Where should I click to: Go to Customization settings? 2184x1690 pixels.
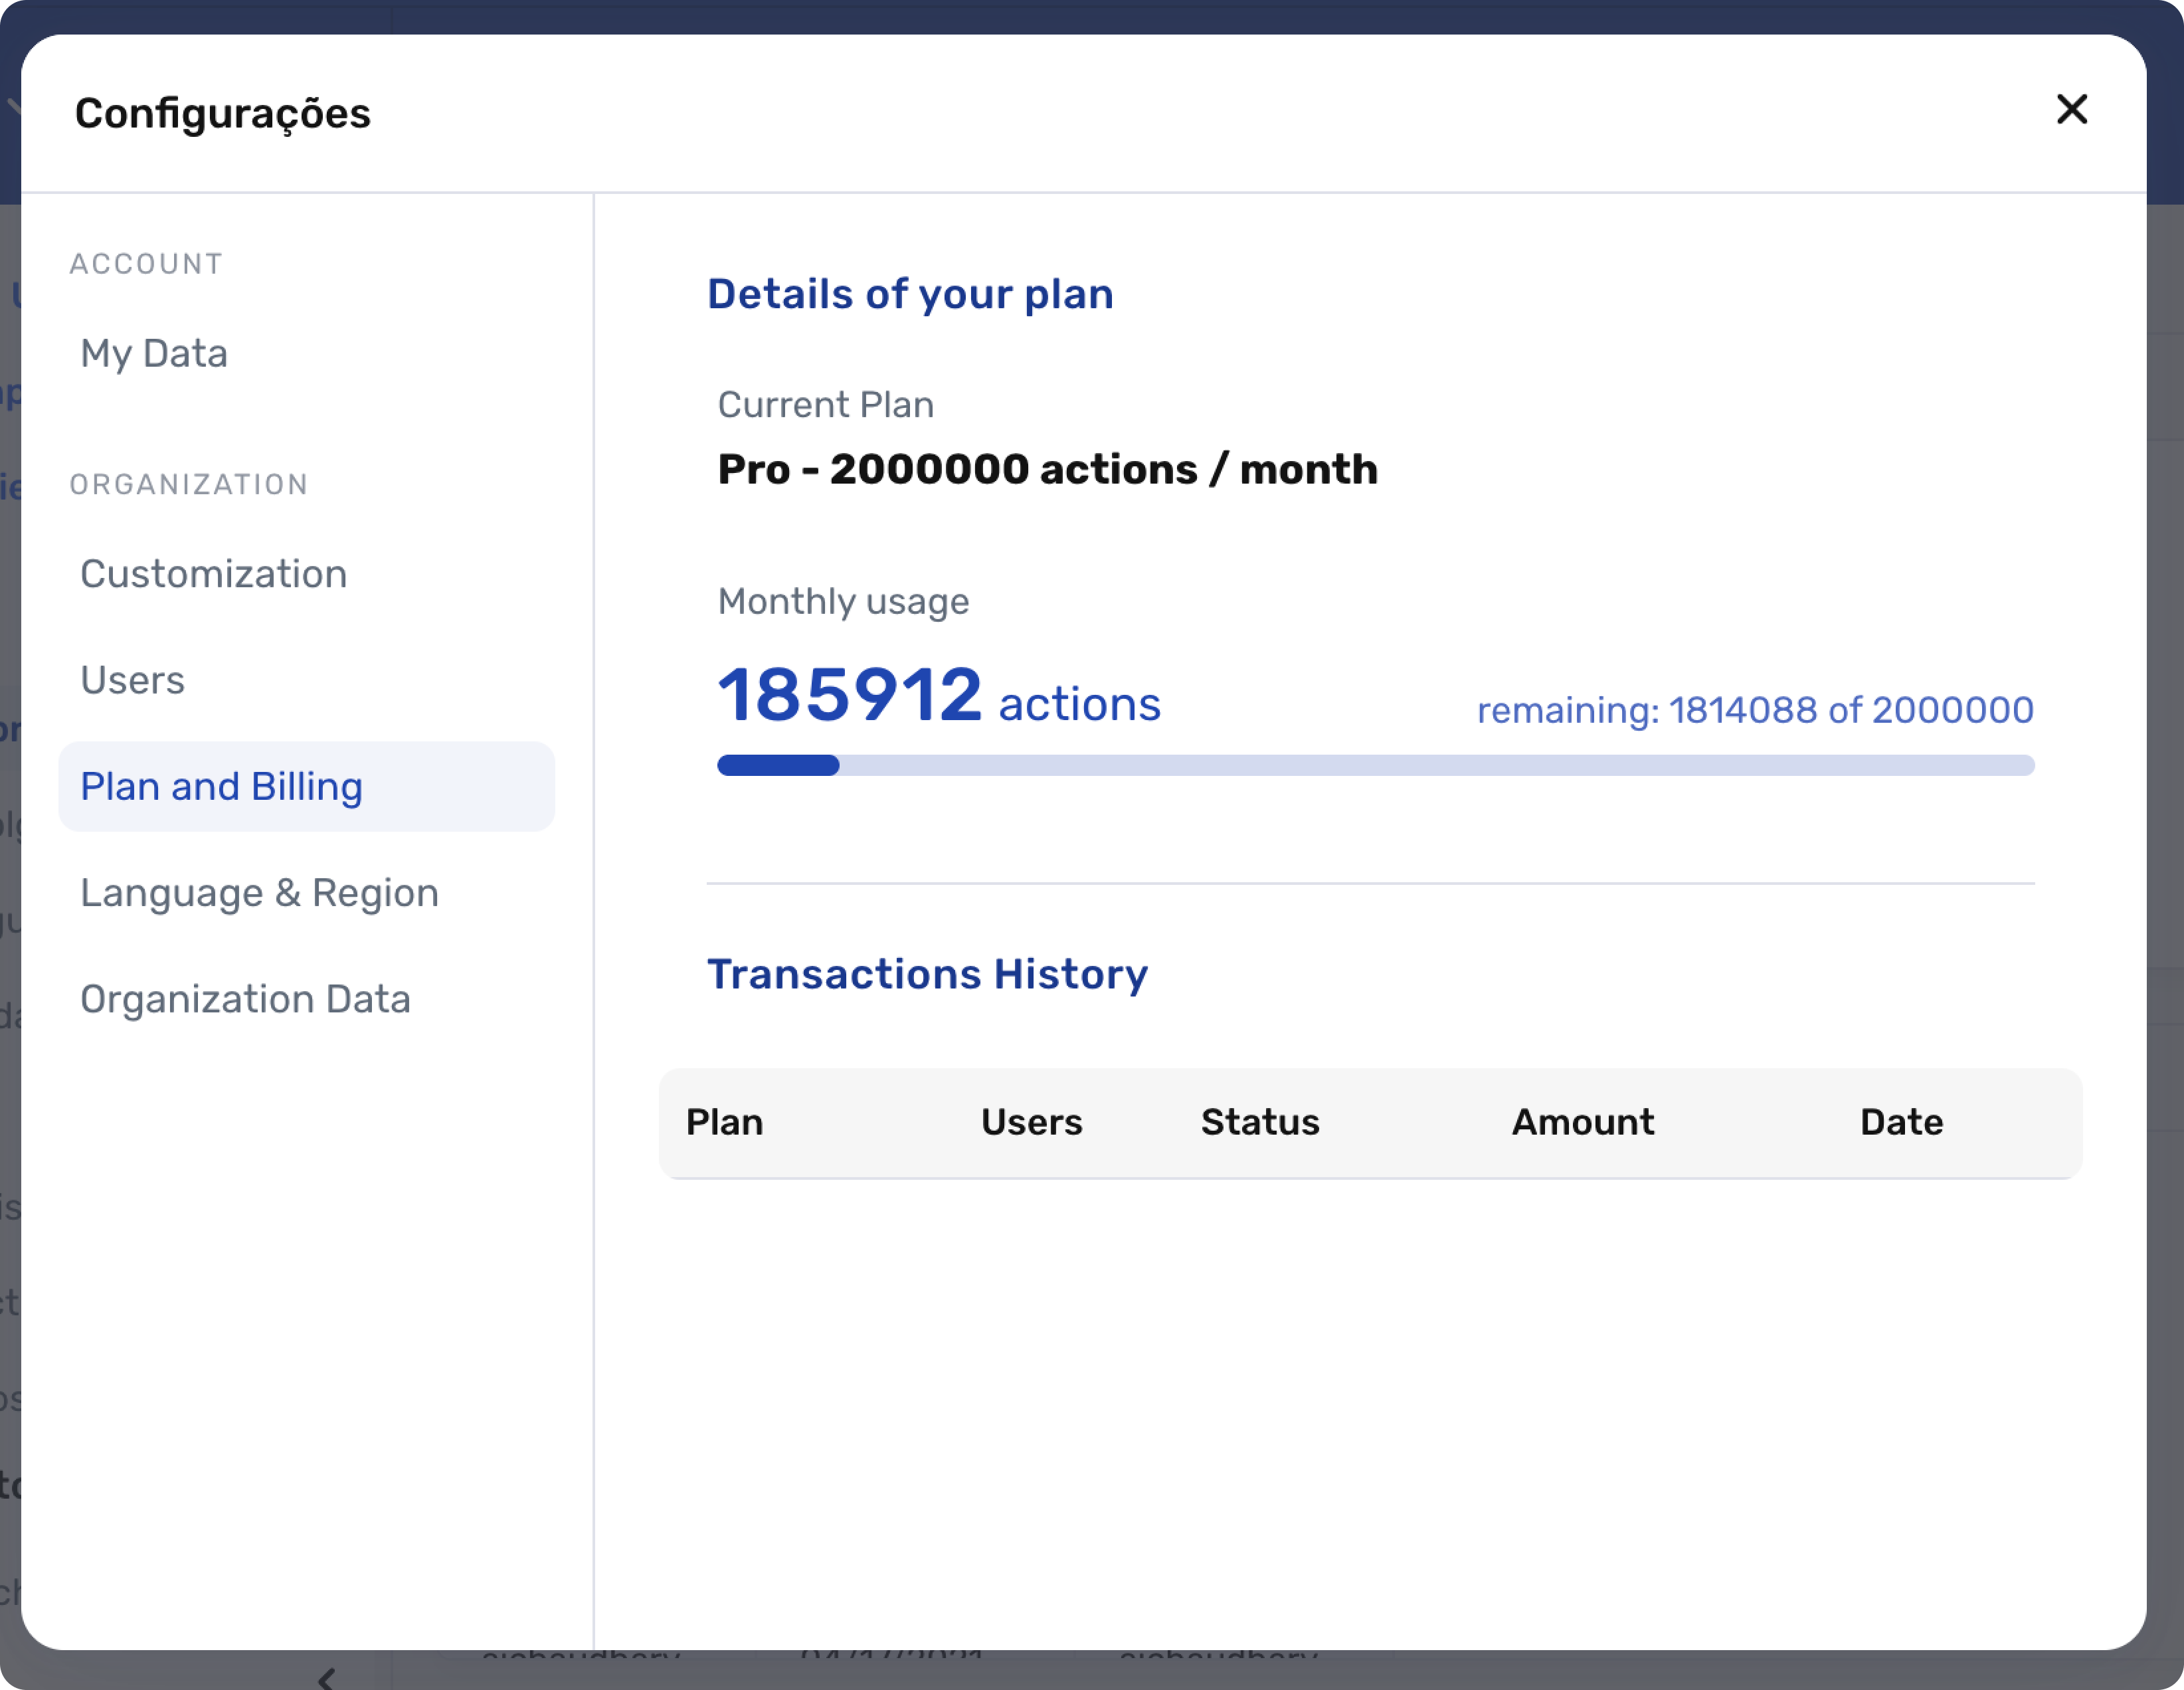[x=214, y=574]
